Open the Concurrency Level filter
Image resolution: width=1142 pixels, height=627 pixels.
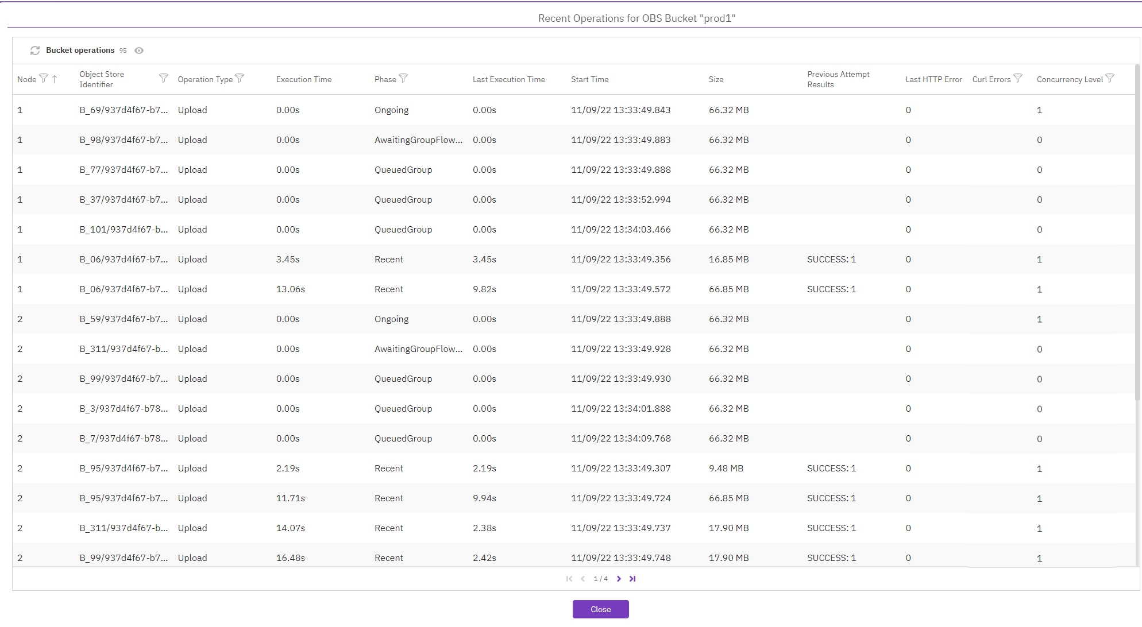(x=1110, y=78)
